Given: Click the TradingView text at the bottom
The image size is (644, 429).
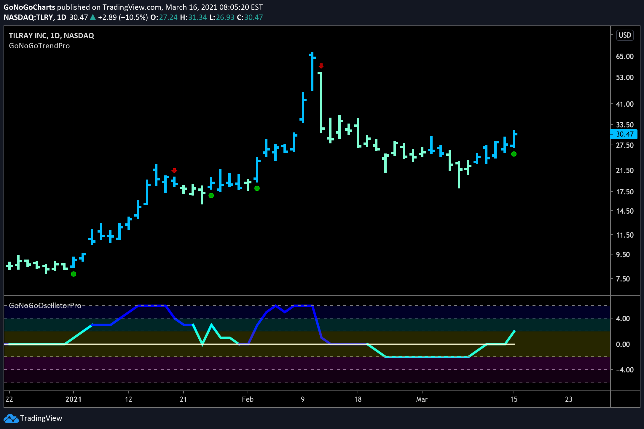Looking at the screenshot, I should [x=41, y=418].
